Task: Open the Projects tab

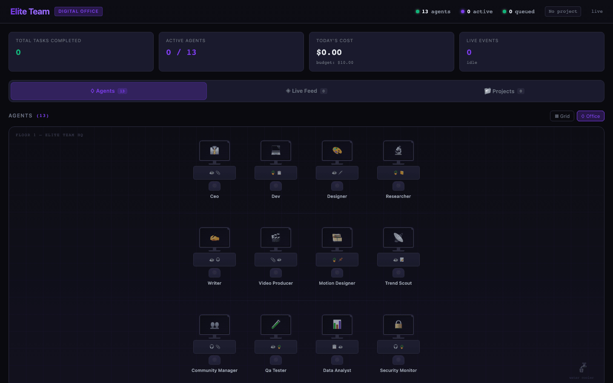Action: click(504, 91)
